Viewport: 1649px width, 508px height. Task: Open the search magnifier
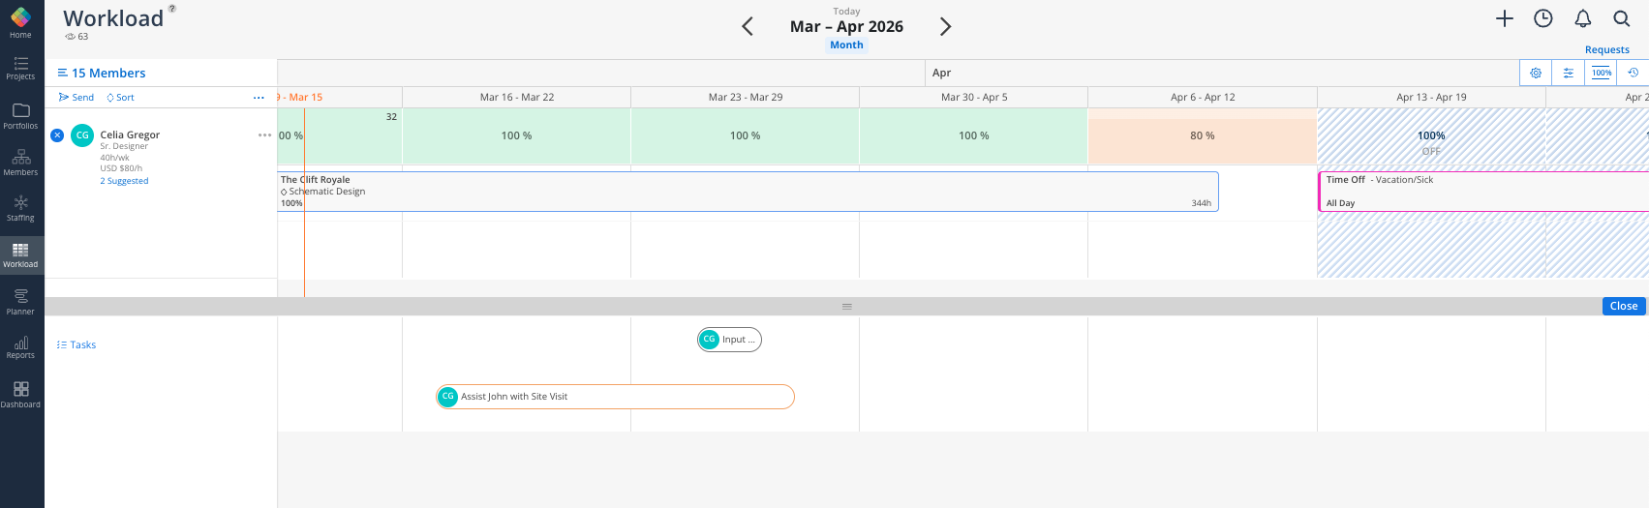click(x=1622, y=18)
